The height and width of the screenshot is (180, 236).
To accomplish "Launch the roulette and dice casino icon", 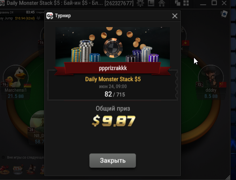I will pos(4,170).
